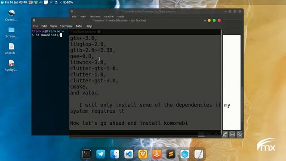The width and height of the screenshot is (286, 161).
Task: Open the Screen... folder on the desktop
Action: point(11,32)
